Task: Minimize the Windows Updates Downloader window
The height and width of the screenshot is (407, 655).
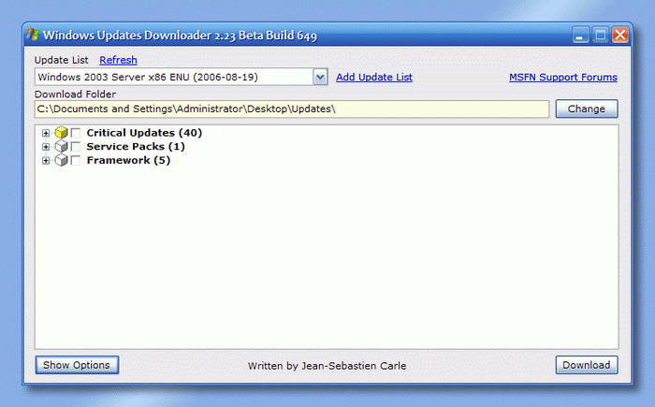Action: click(x=580, y=36)
